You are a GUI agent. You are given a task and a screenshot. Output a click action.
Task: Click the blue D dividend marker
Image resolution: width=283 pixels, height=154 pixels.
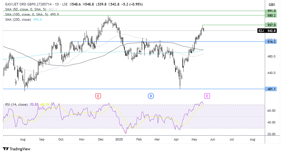(x=151, y=96)
